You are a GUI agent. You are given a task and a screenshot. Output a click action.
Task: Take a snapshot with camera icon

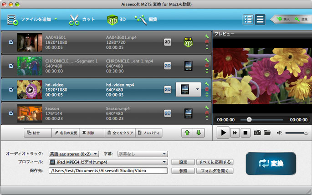[257, 133]
